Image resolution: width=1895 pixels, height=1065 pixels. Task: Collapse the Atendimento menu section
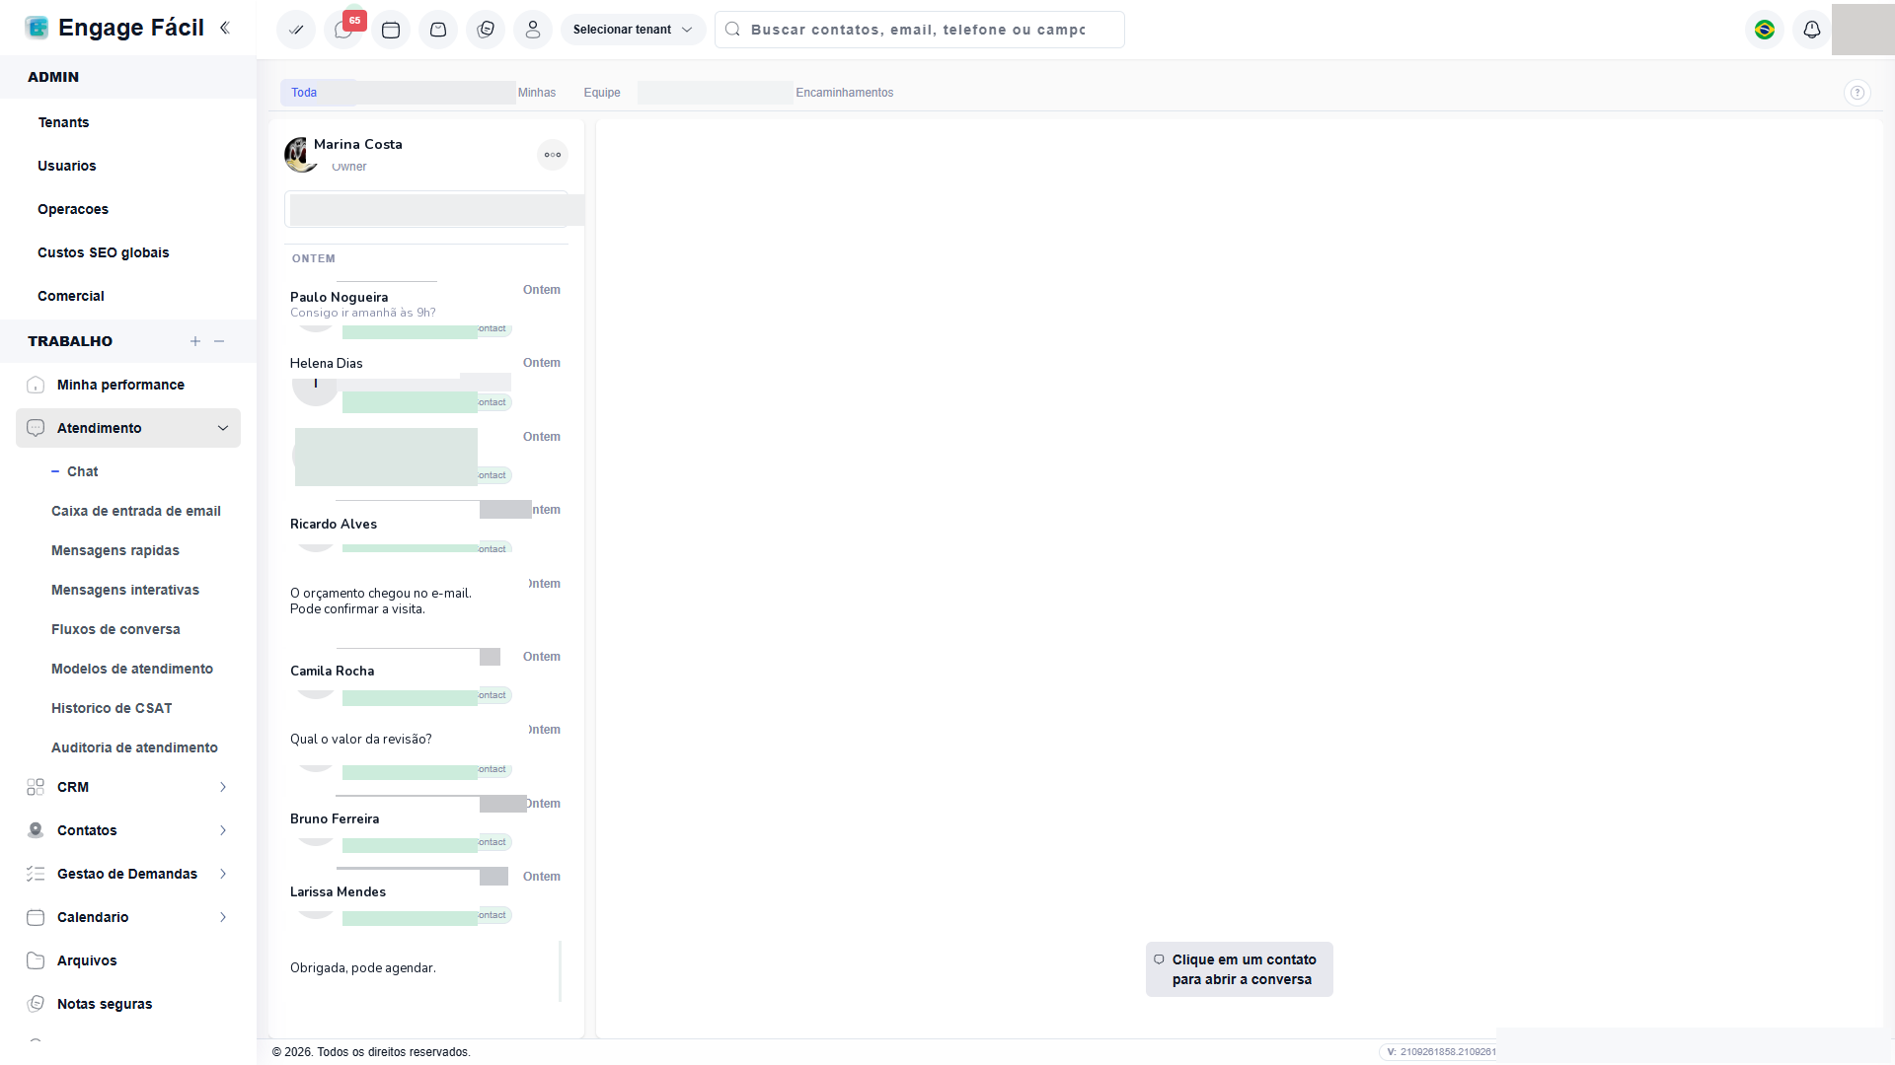pyautogui.click(x=128, y=428)
